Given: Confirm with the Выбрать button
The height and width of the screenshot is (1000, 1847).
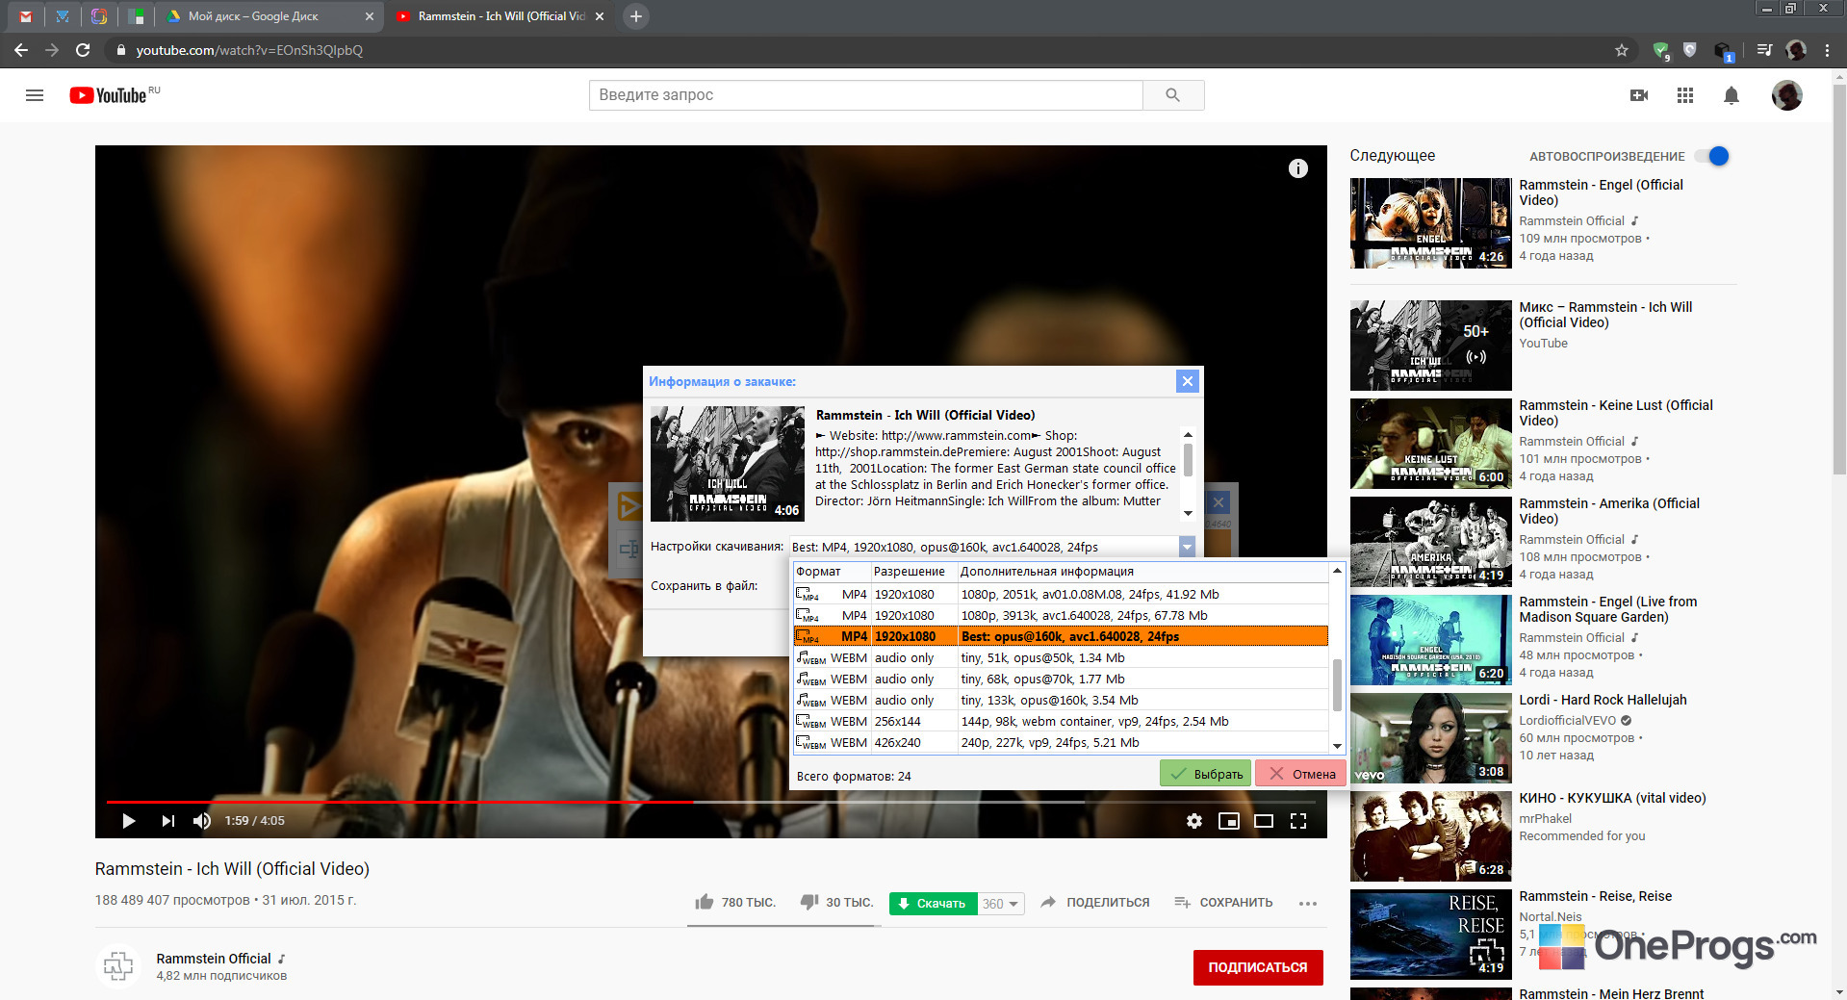Looking at the screenshot, I should [x=1205, y=774].
